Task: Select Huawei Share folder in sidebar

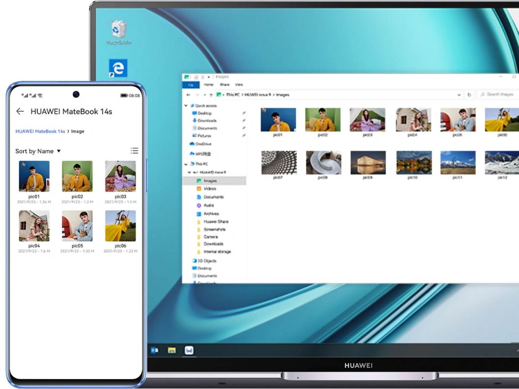Action: pyautogui.click(x=216, y=222)
